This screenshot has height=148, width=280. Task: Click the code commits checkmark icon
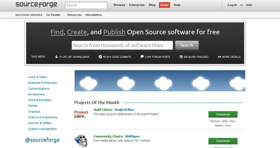pos(100,57)
